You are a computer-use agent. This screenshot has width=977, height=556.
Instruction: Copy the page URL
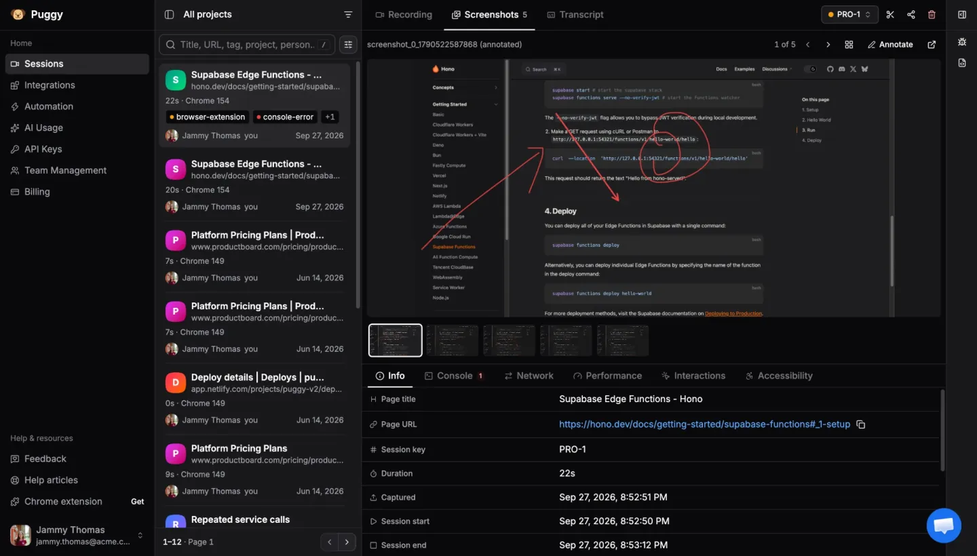861,424
